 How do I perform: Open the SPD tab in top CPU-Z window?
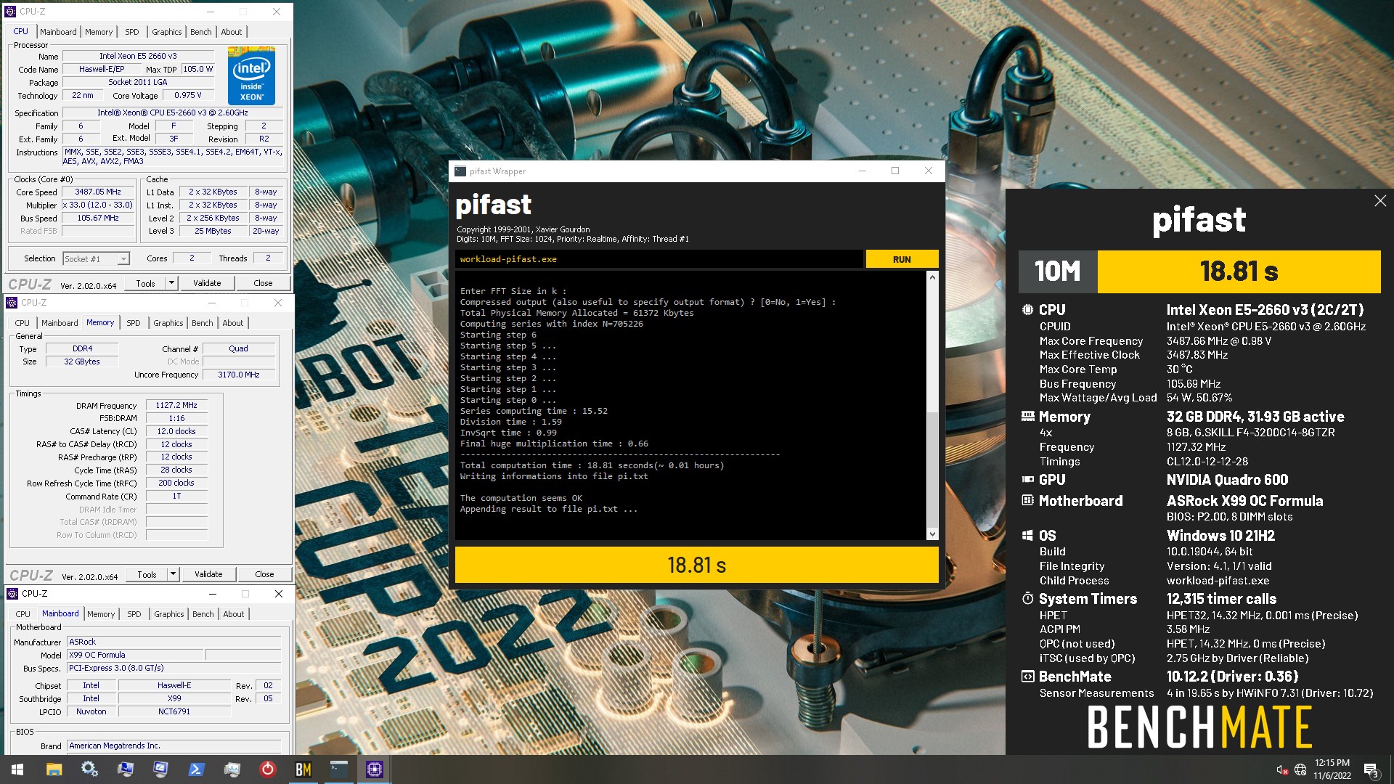point(131,32)
